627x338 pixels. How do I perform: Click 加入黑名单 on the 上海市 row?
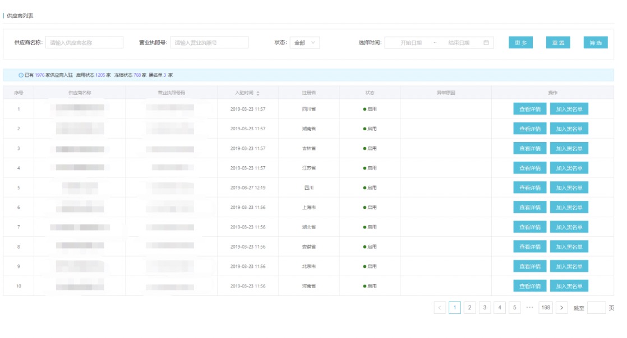click(x=569, y=207)
